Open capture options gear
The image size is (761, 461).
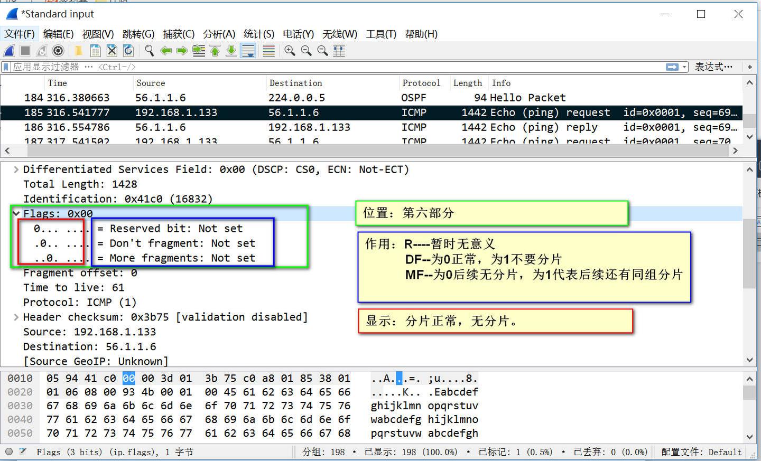[58, 51]
